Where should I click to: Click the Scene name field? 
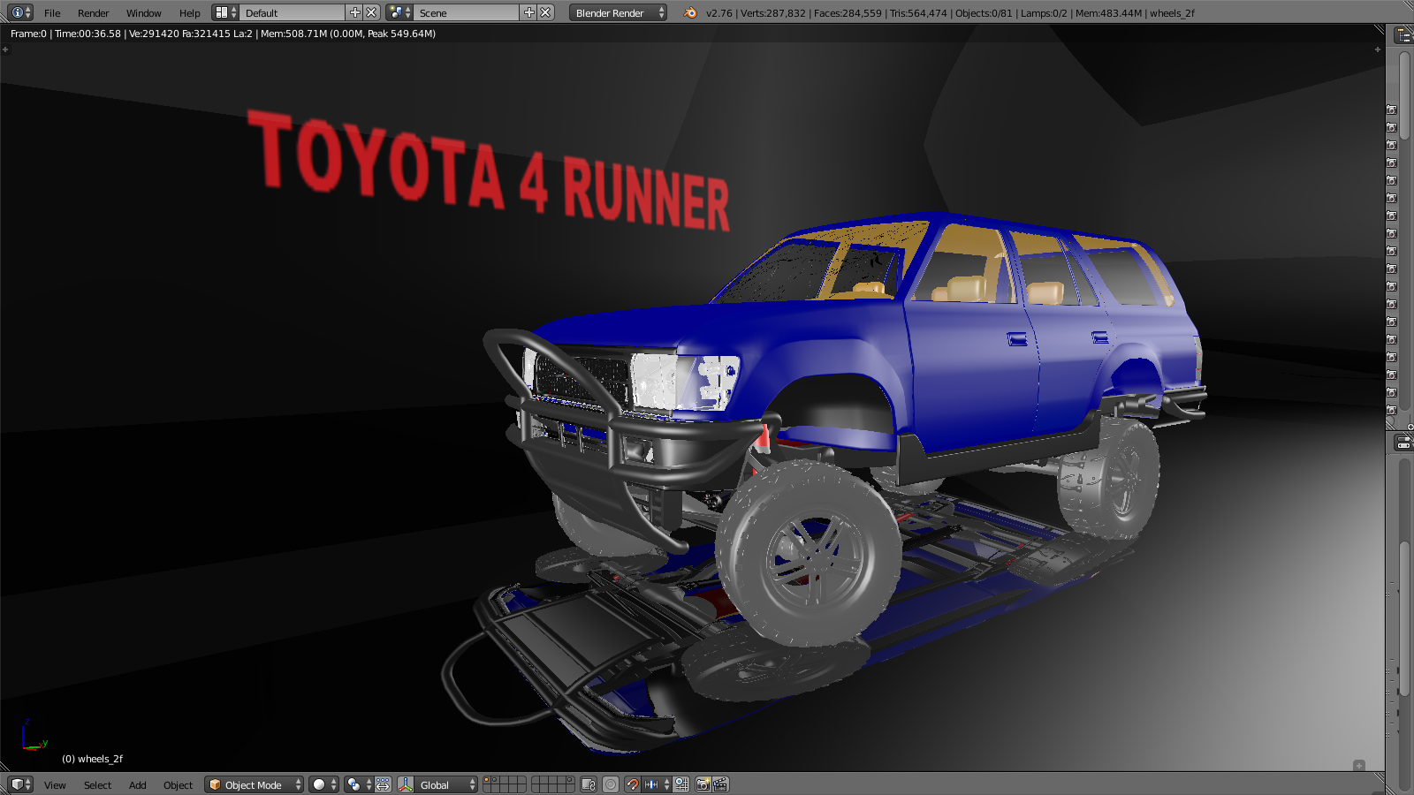[x=467, y=12]
